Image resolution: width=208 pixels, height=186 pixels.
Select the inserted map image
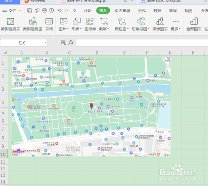point(91,107)
